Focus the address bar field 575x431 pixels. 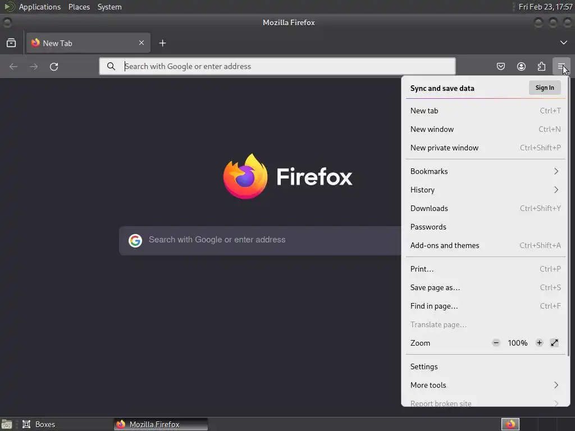pyautogui.click(x=277, y=66)
